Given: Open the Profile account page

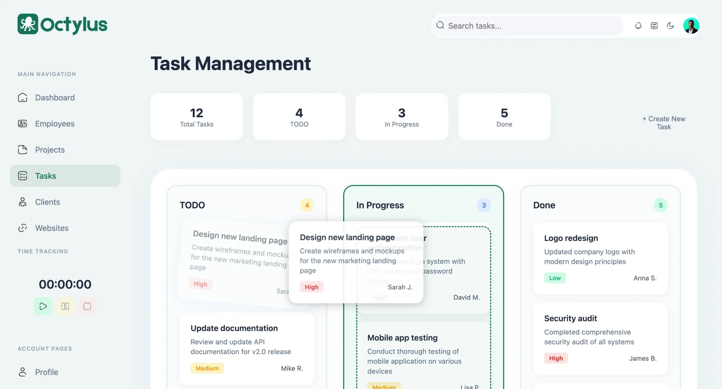Looking at the screenshot, I should [x=47, y=372].
